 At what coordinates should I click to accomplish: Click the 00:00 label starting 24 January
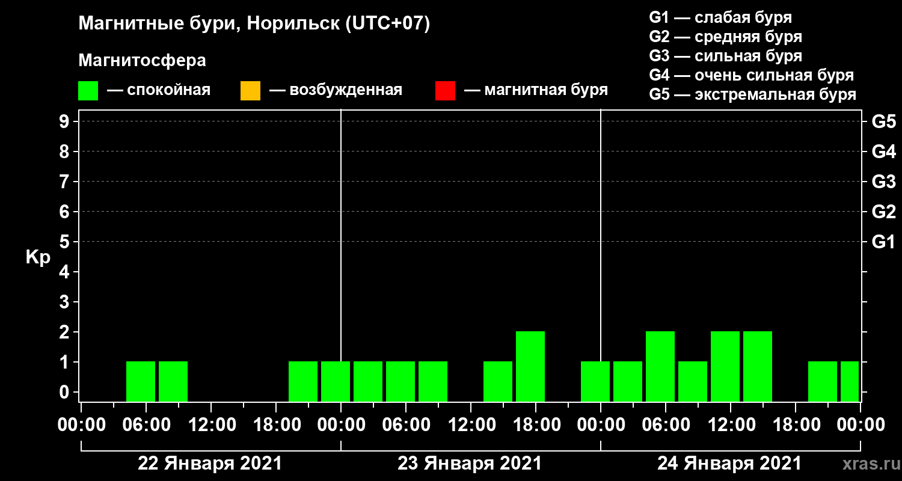click(600, 425)
